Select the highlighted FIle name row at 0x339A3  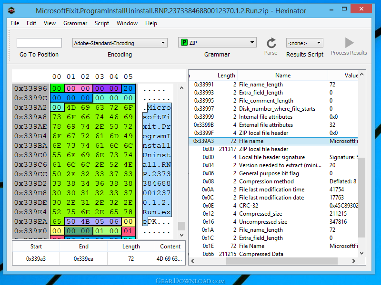pyautogui.click(x=273, y=141)
